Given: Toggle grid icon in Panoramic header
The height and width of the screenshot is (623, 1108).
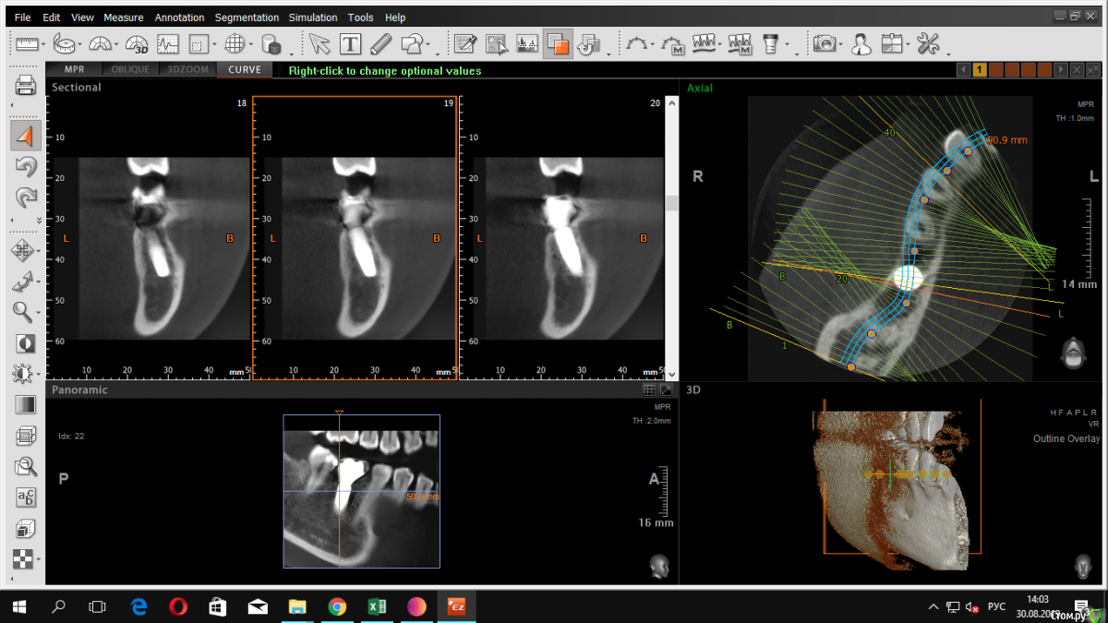Looking at the screenshot, I should click(650, 390).
